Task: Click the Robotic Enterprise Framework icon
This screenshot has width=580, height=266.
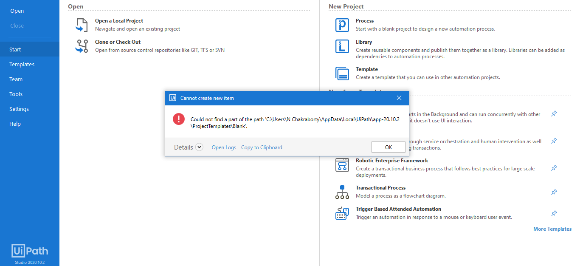Action: pos(342,165)
